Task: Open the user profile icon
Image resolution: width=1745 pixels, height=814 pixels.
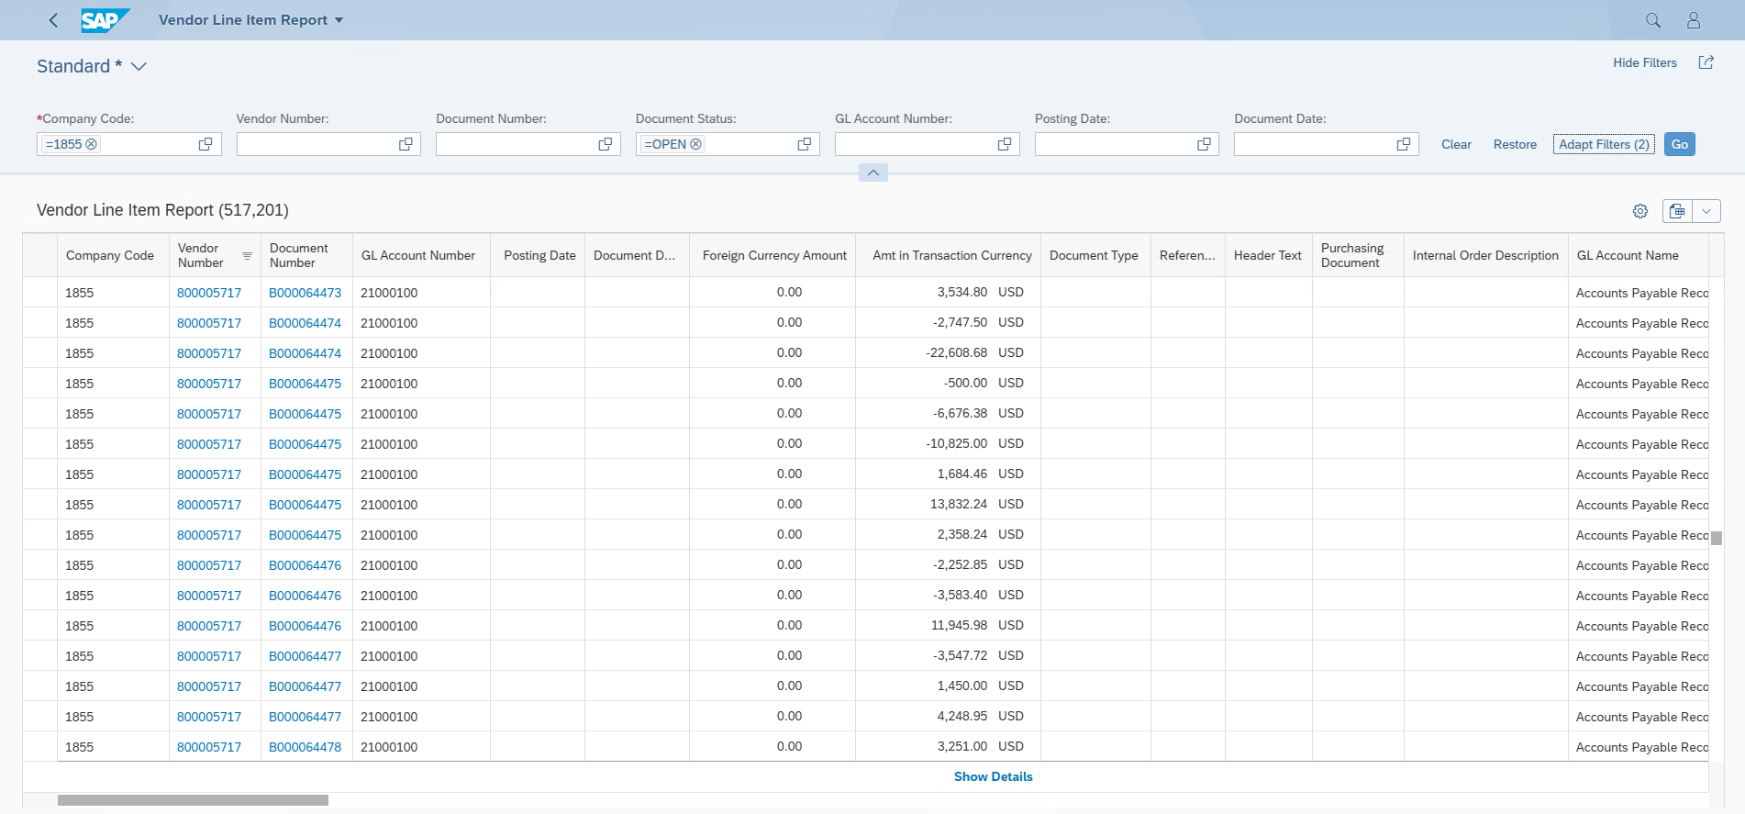Action: (x=1694, y=20)
